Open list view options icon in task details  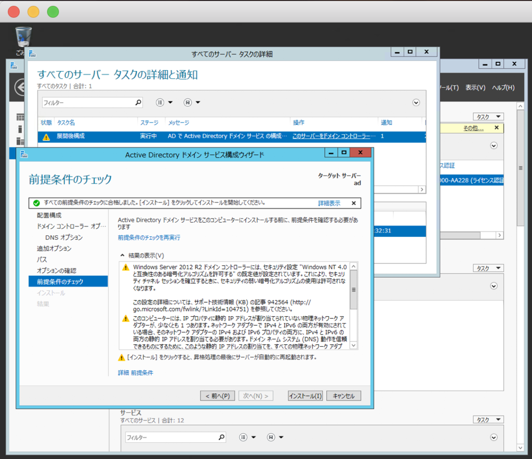(x=160, y=102)
